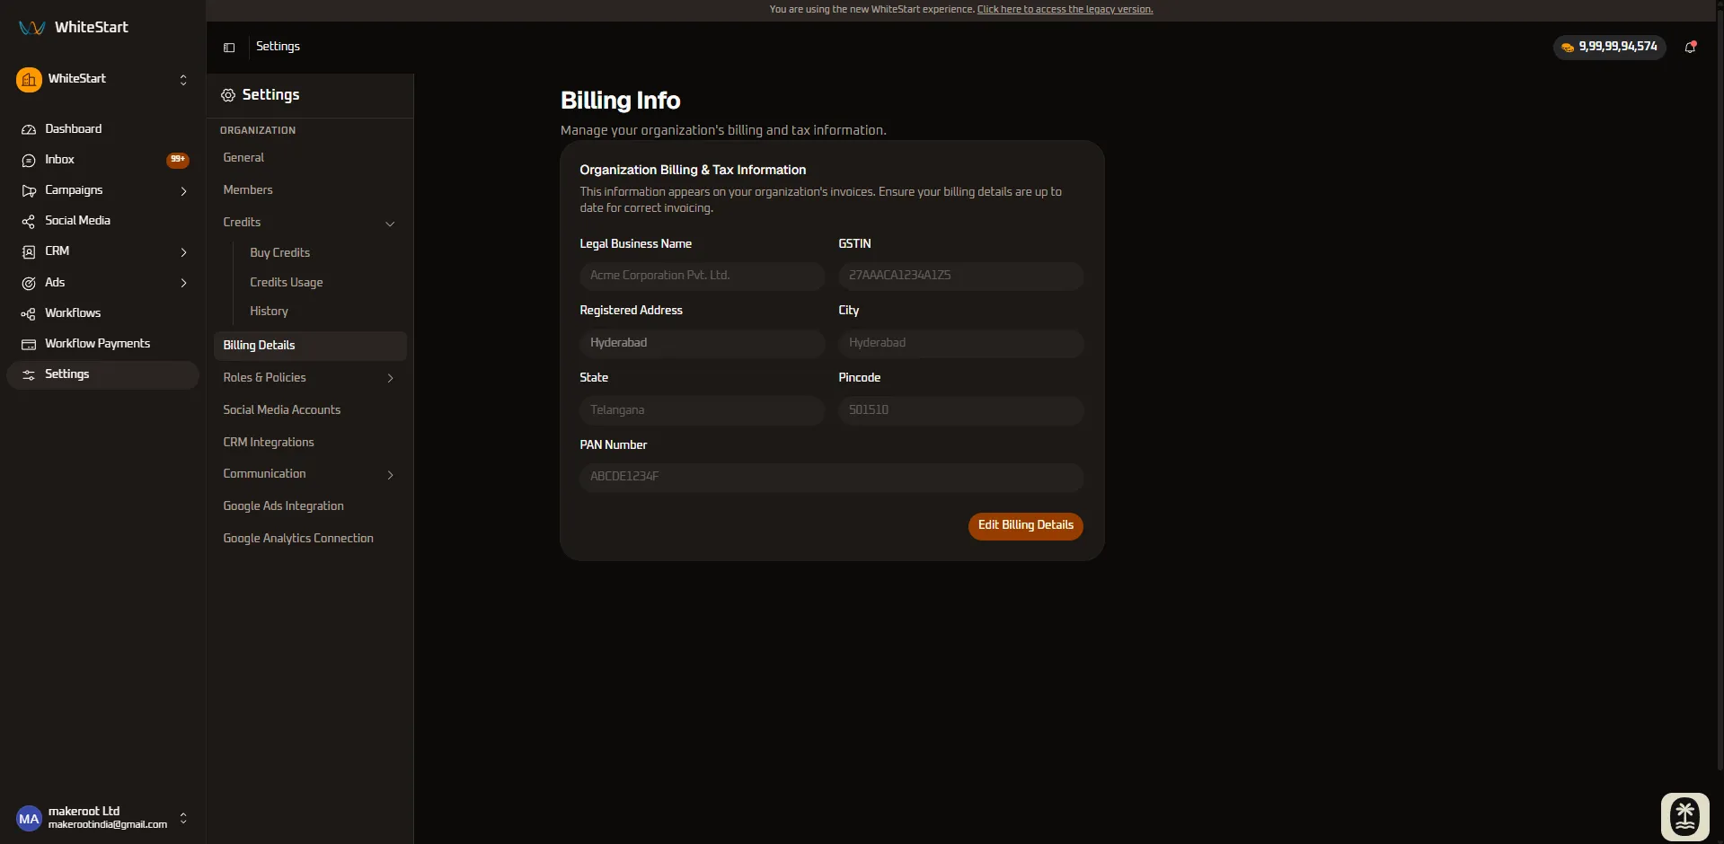Open Google Analytics Connection settings

(310, 539)
